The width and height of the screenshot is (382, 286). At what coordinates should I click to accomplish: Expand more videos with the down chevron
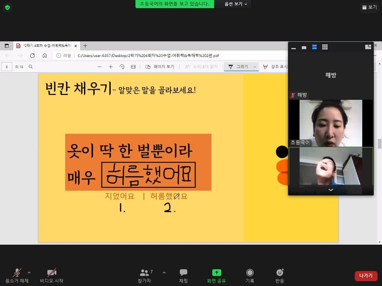(x=331, y=190)
